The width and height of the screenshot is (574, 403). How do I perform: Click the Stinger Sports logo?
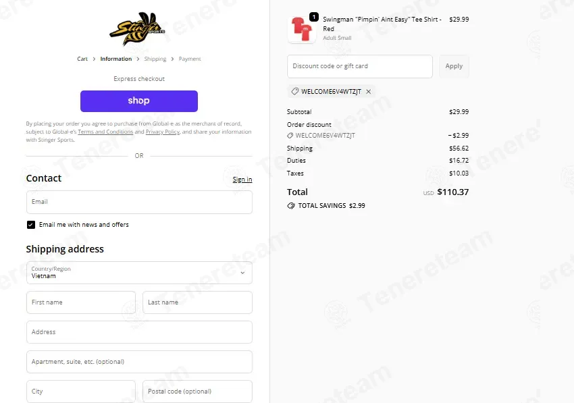tap(138, 28)
